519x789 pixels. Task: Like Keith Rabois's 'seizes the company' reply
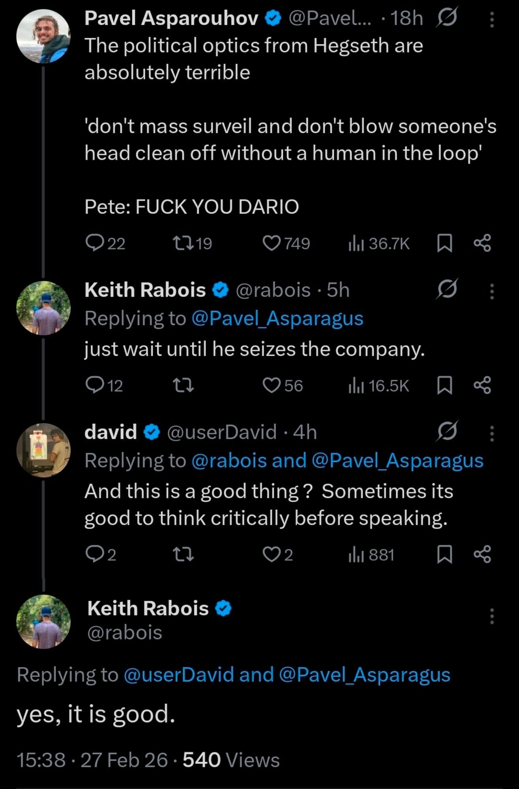[x=272, y=385]
